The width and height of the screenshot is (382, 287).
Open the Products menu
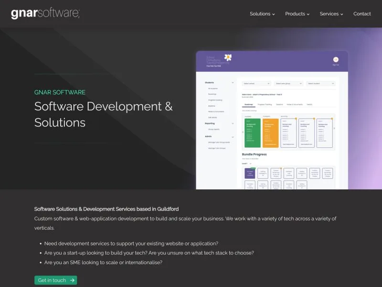[x=297, y=14]
